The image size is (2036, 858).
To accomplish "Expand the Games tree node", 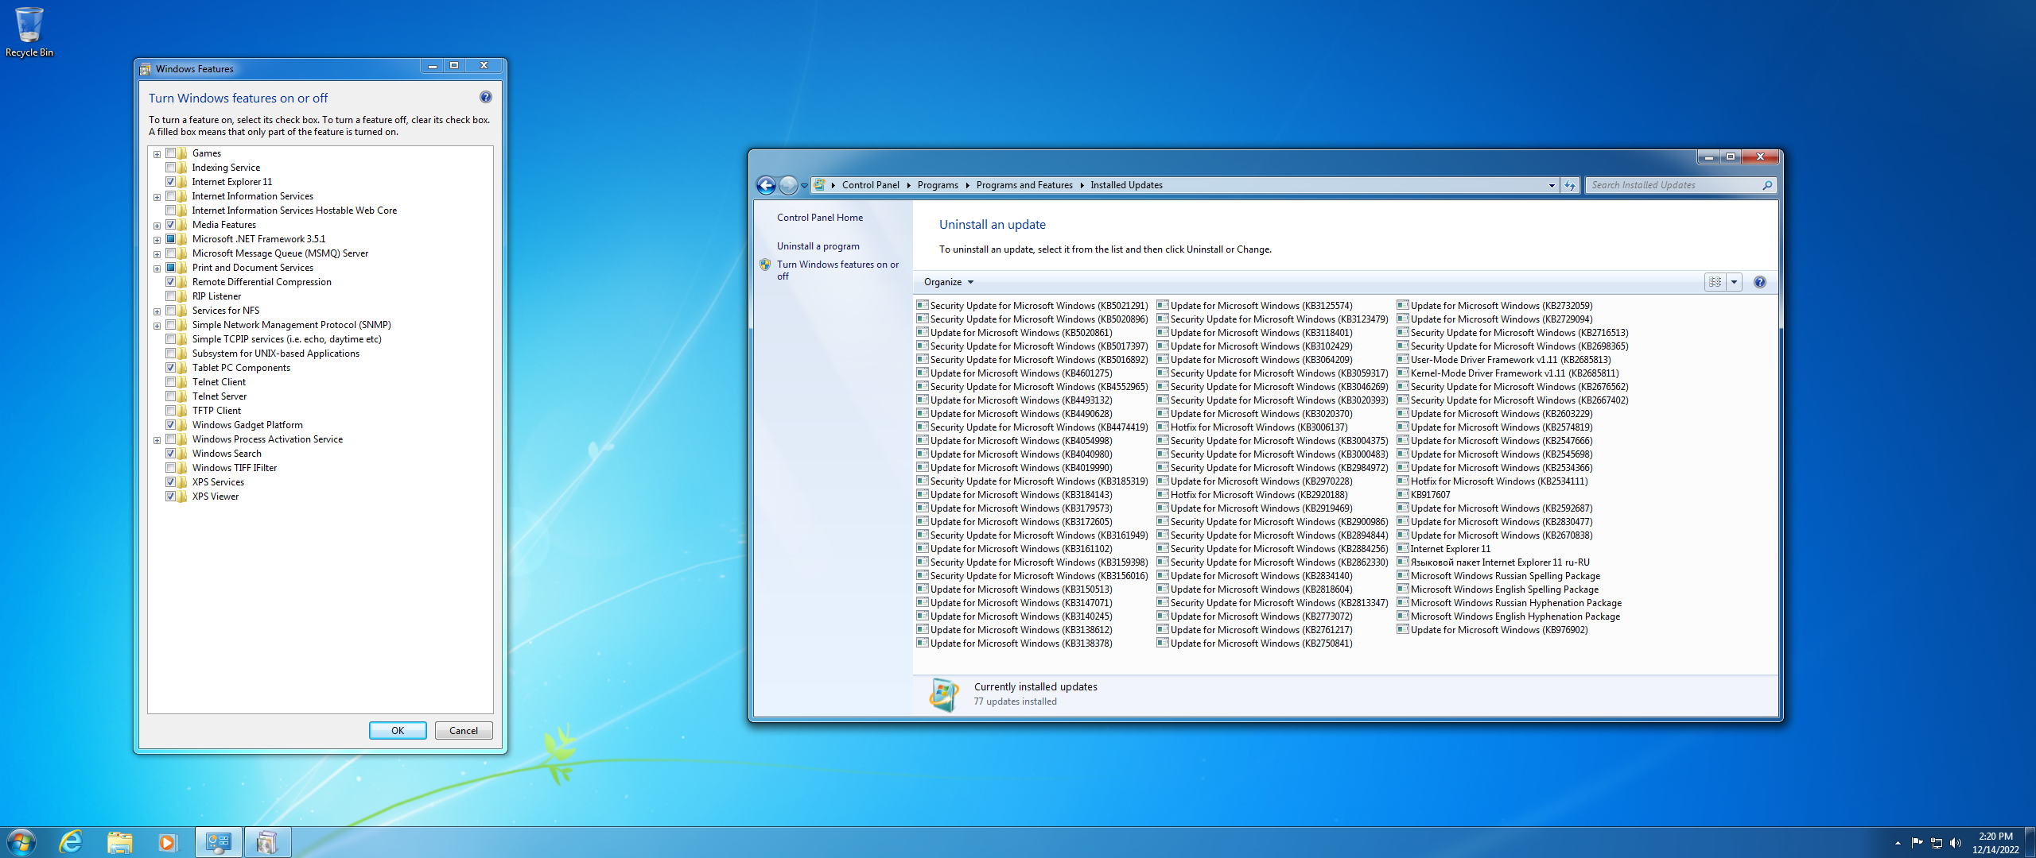I will pyautogui.click(x=157, y=154).
